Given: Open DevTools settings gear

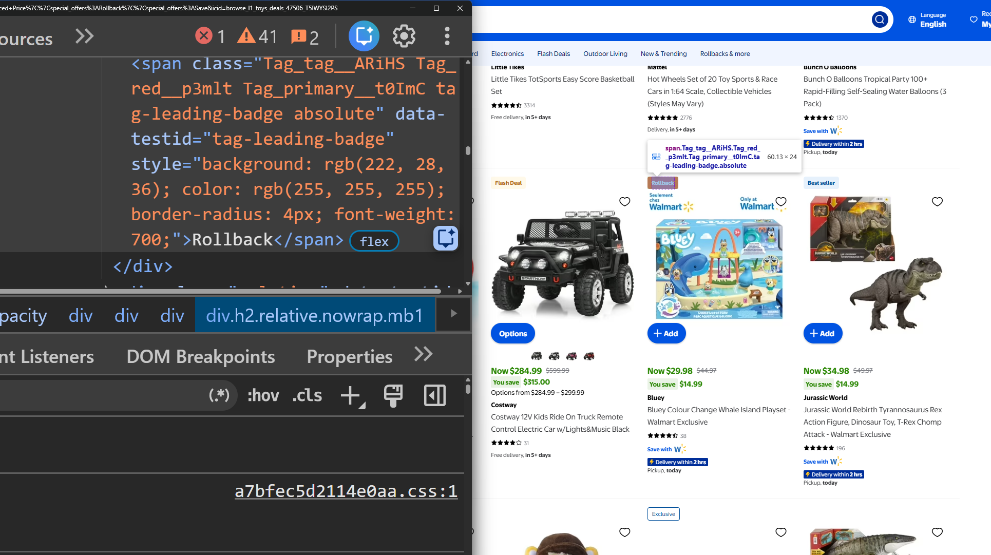Looking at the screenshot, I should [404, 36].
